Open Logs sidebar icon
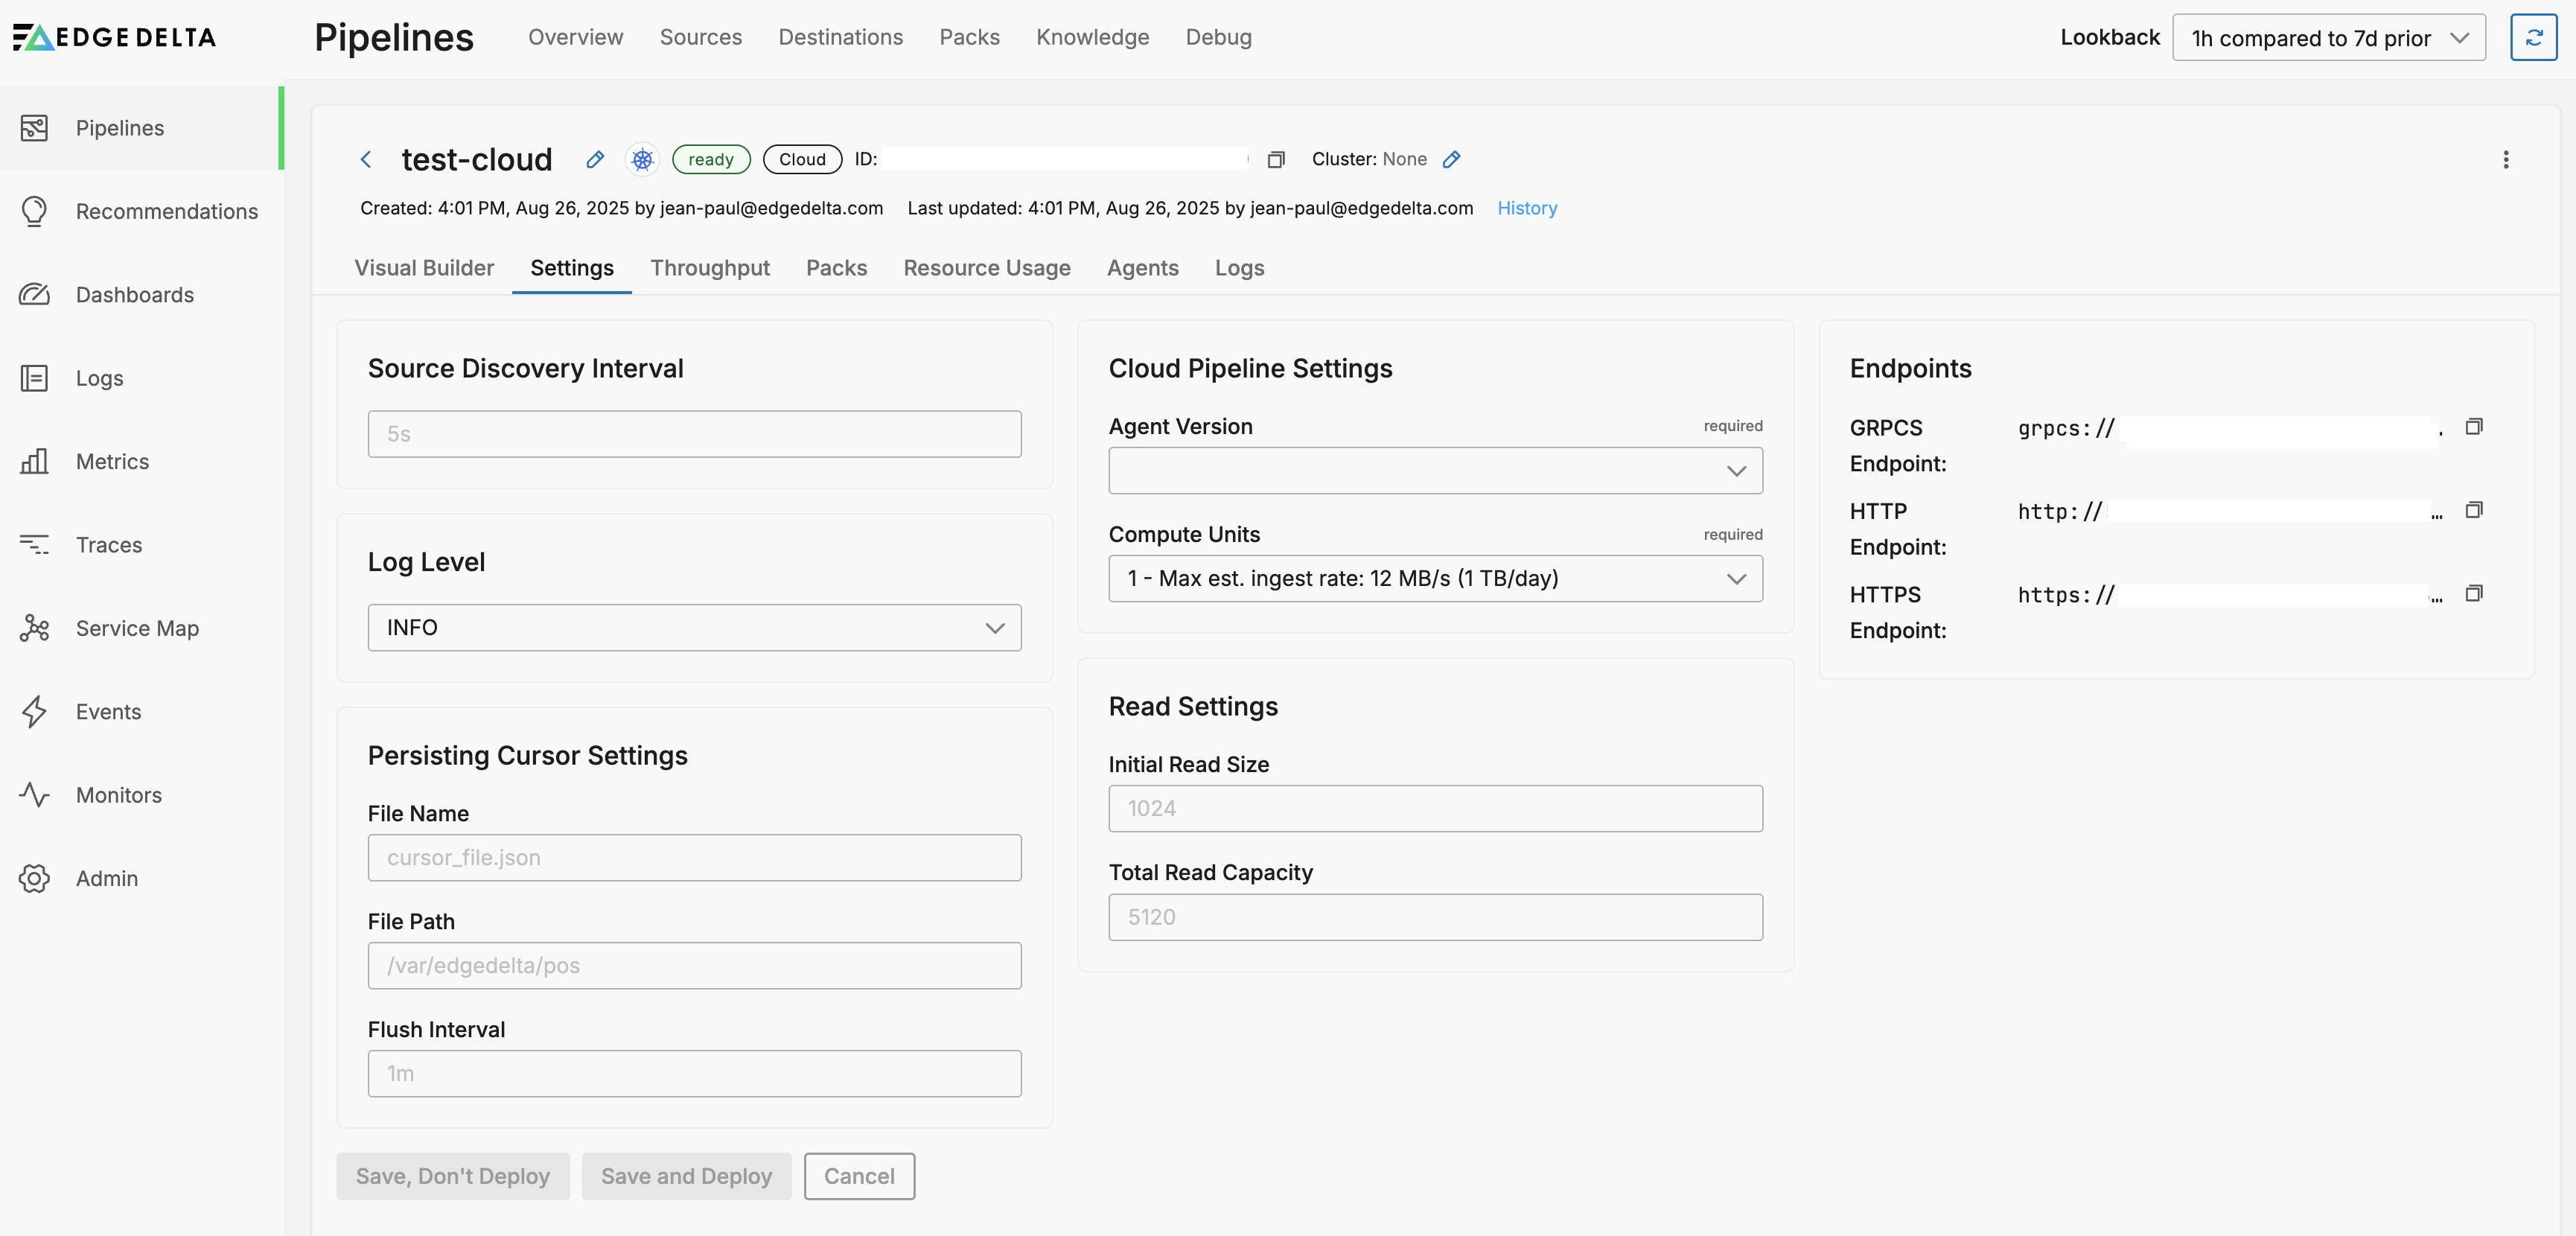This screenshot has height=1236, width=2576. point(34,378)
